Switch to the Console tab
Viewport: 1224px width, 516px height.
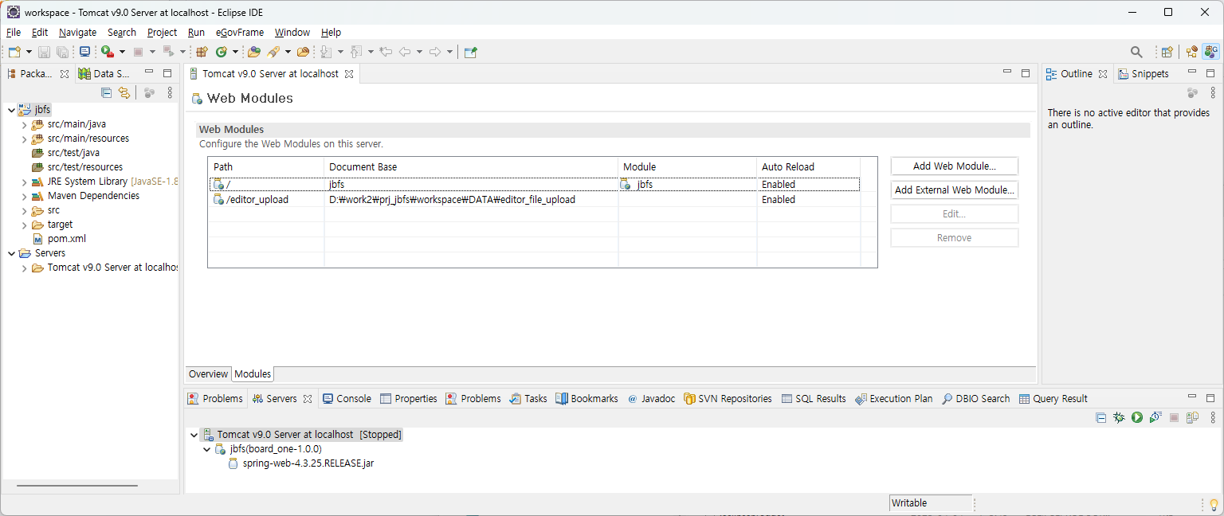click(x=346, y=398)
